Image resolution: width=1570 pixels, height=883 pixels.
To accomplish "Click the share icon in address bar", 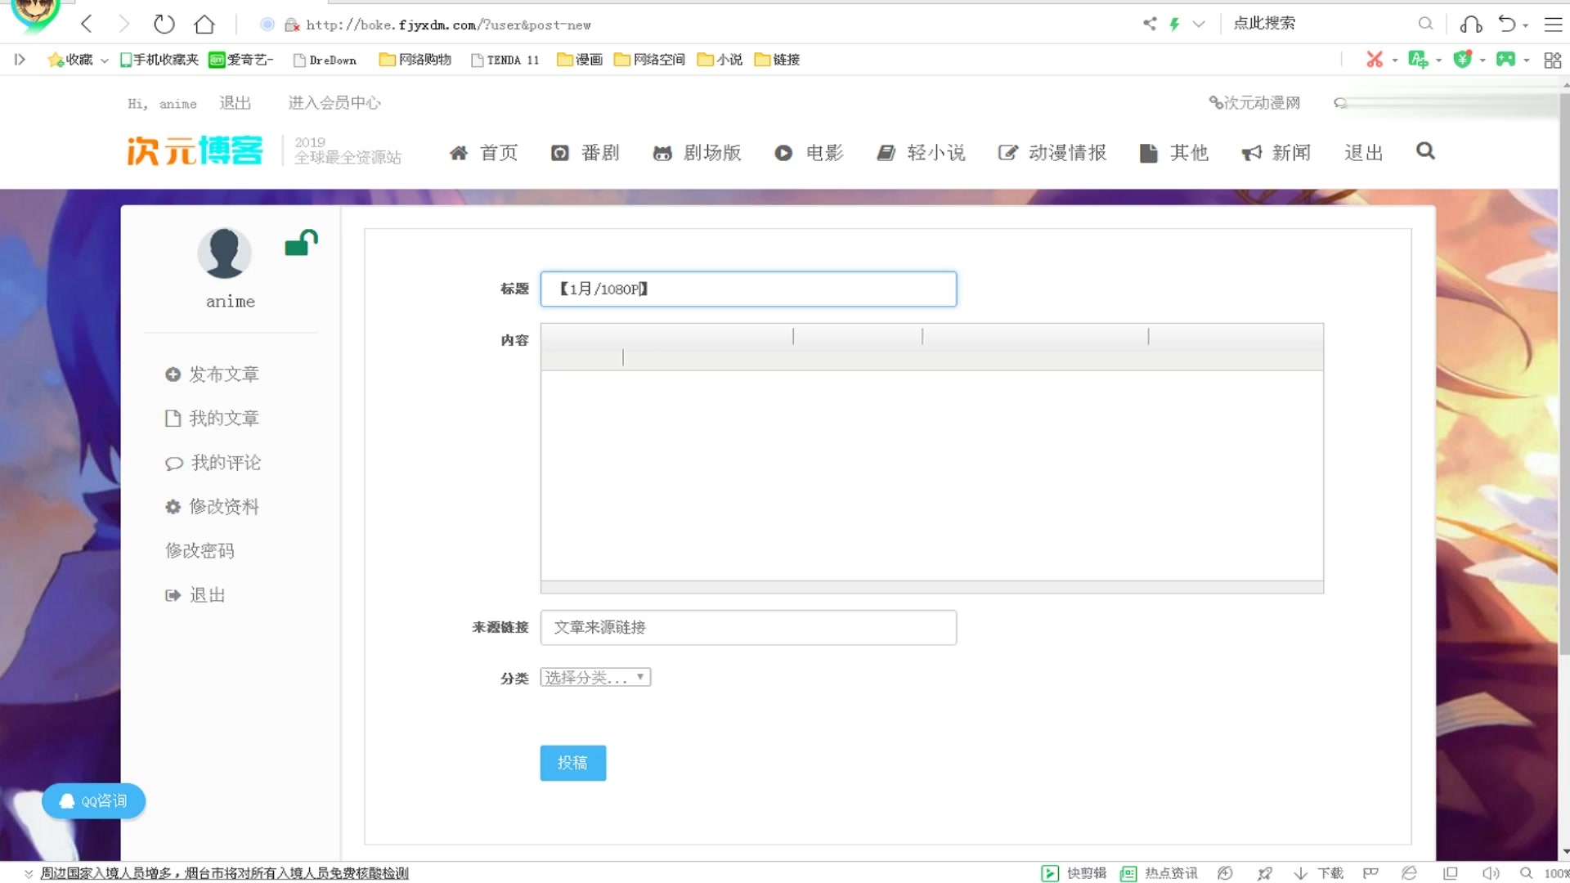I will [x=1150, y=24].
